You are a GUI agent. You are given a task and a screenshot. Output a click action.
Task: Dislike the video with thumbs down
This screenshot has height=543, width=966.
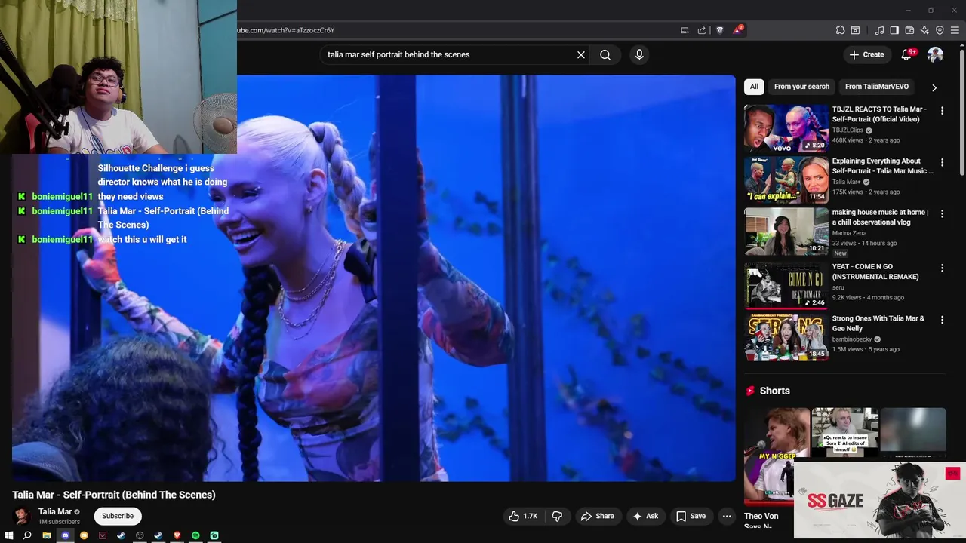pyautogui.click(x=557, y=516)
